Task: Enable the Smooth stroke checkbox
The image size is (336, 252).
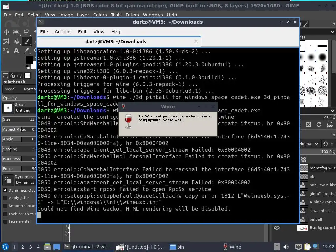Action: (5, 206)
